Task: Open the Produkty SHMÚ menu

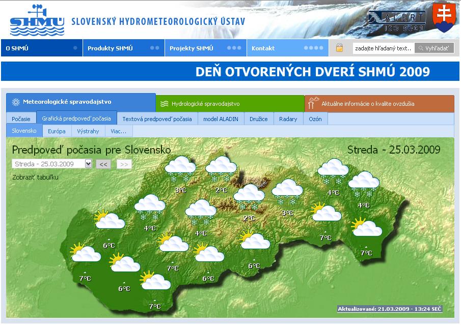Action: click(x=110, y=48)
